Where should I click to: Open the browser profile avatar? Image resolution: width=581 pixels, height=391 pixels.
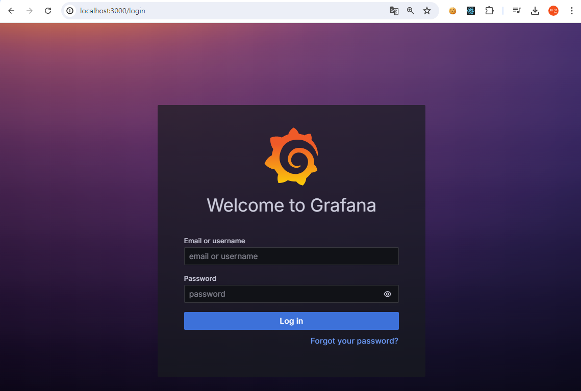click(x=553, y=11)
